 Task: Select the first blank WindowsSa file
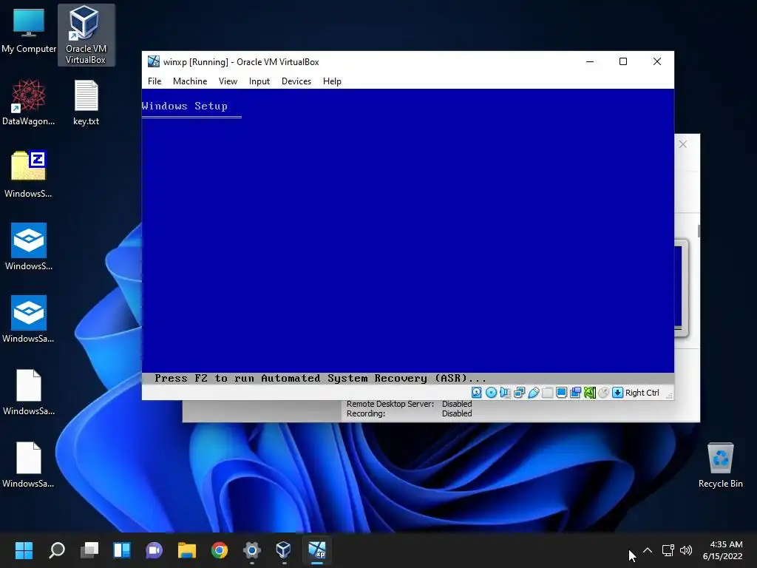point(29,392)
